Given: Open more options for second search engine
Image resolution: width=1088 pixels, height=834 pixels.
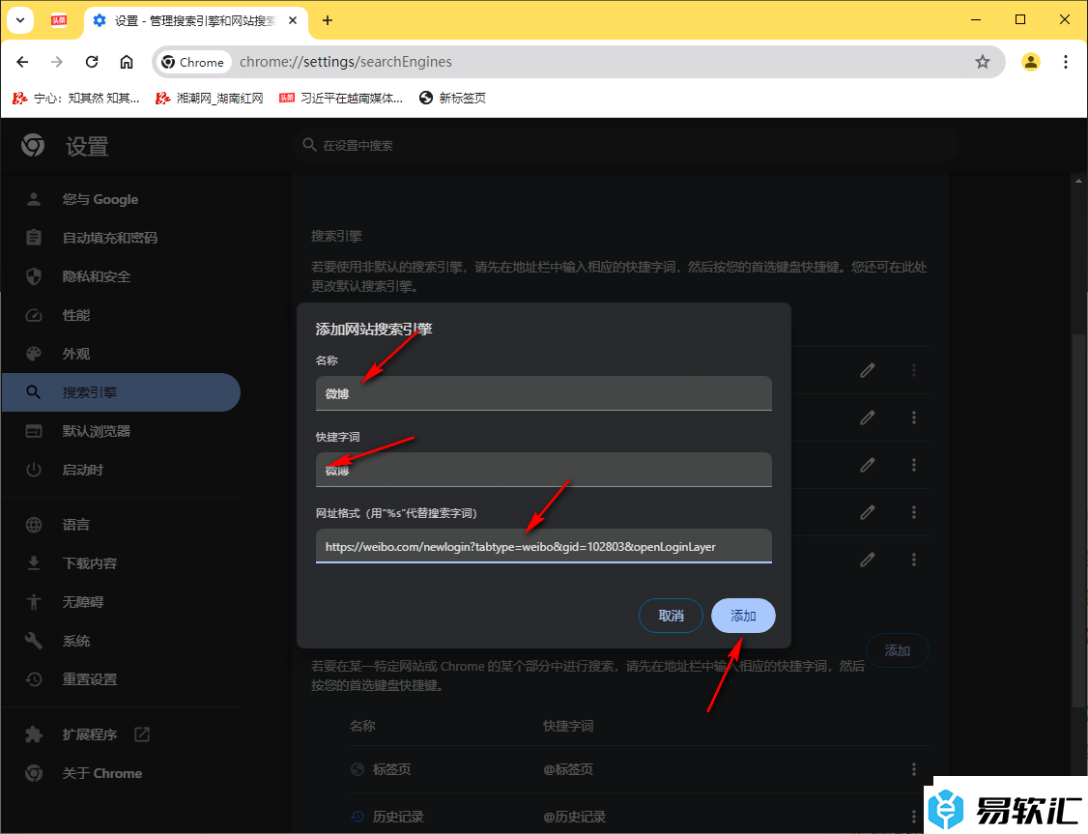Looking at the screenshot, I should 914,417.
